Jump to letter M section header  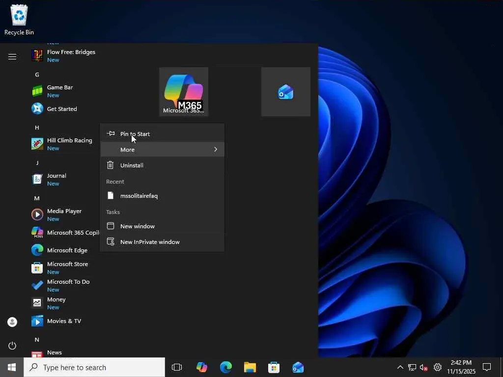tap(37, 198)
